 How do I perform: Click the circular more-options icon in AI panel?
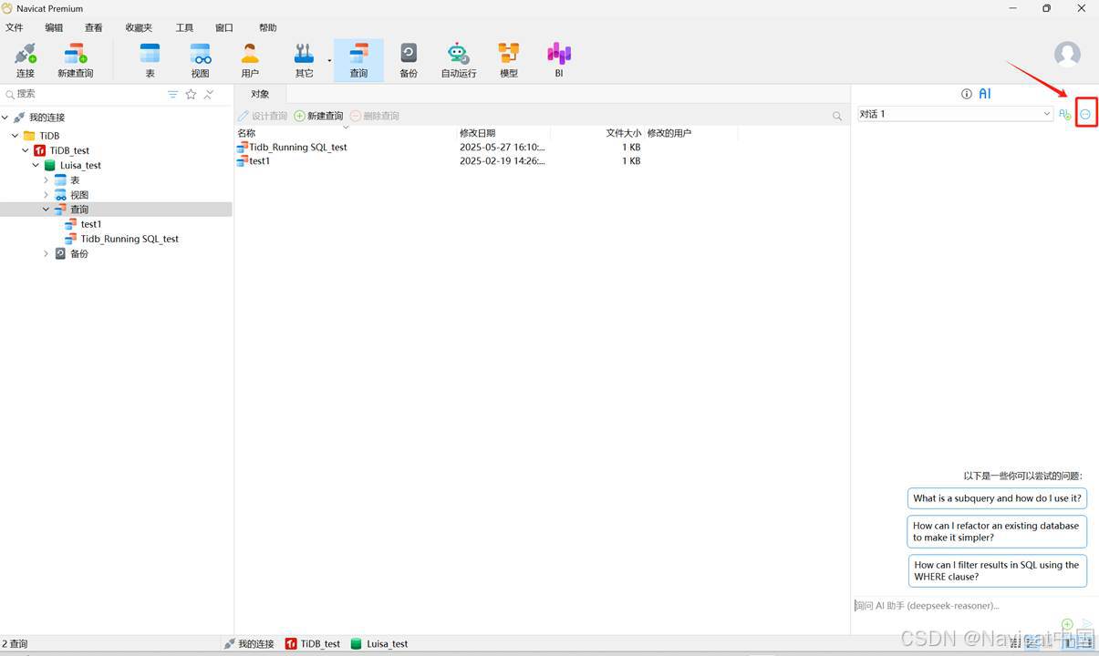point(1085,114)
